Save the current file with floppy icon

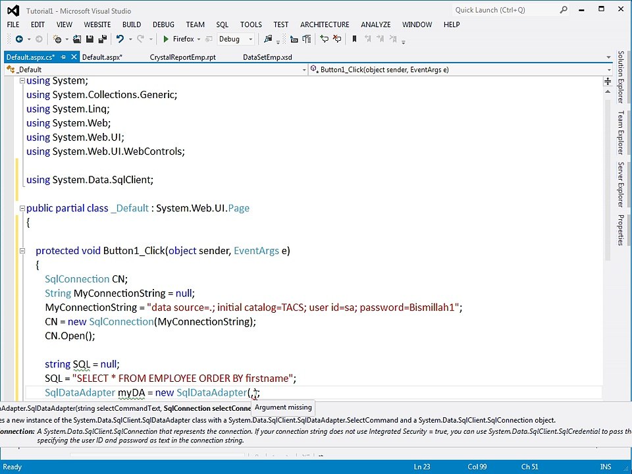click(x=90, y=39)
